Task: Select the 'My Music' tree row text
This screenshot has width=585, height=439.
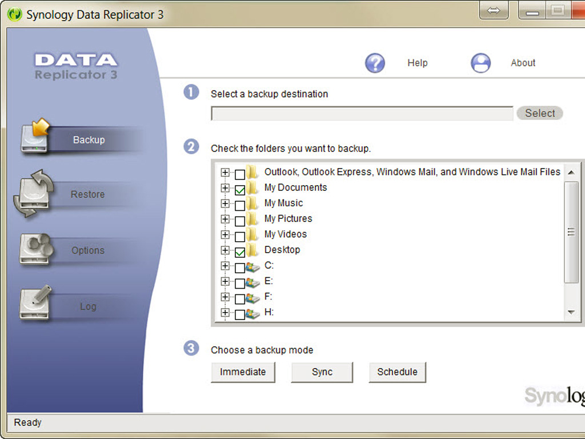Action: click(283, 203)
